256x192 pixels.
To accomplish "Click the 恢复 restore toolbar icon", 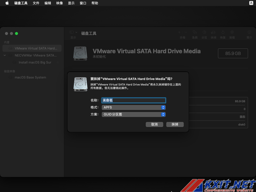I will point(223,32).
